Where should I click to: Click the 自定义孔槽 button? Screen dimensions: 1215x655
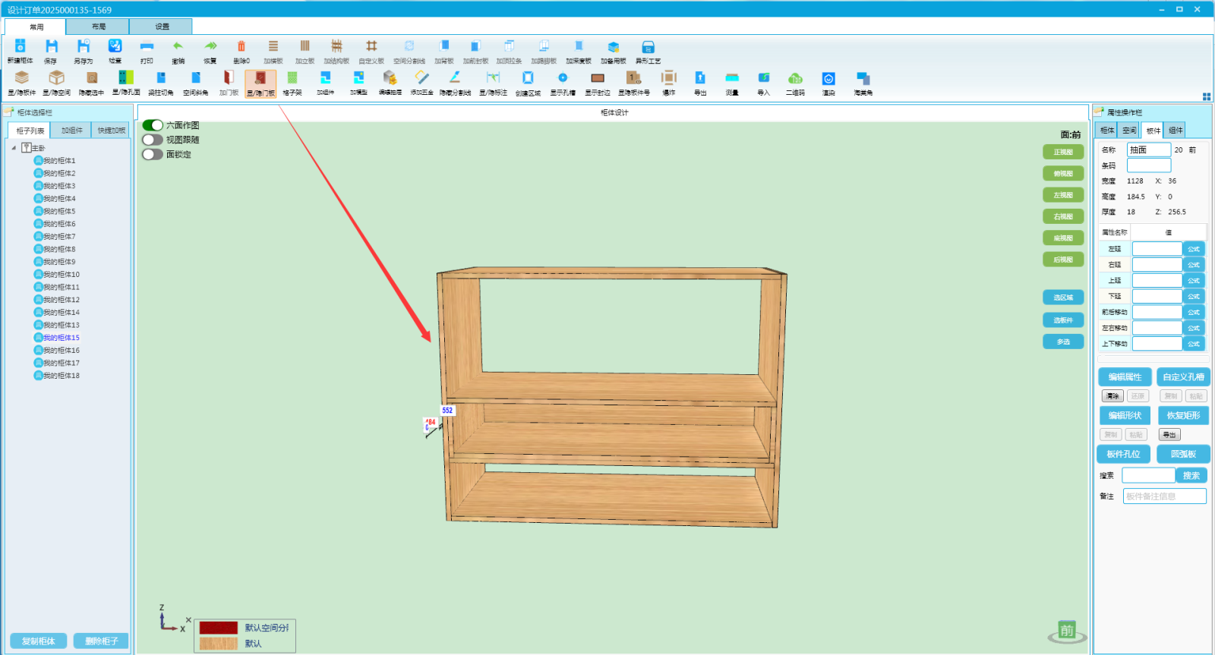point(1183,377)
